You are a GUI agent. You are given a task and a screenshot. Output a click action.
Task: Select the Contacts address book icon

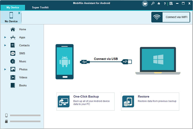pyautogui.click(x=13, y=45)
